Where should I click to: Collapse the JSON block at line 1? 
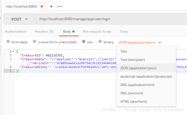13,51
